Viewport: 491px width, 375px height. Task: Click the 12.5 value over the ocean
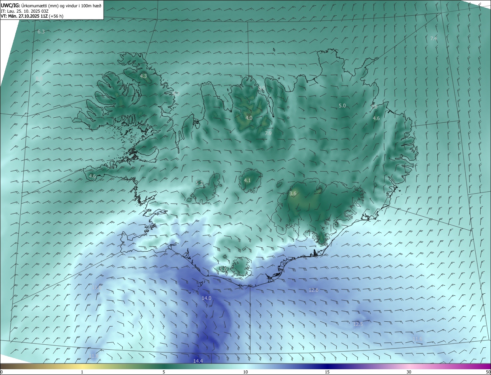point(358,324)
